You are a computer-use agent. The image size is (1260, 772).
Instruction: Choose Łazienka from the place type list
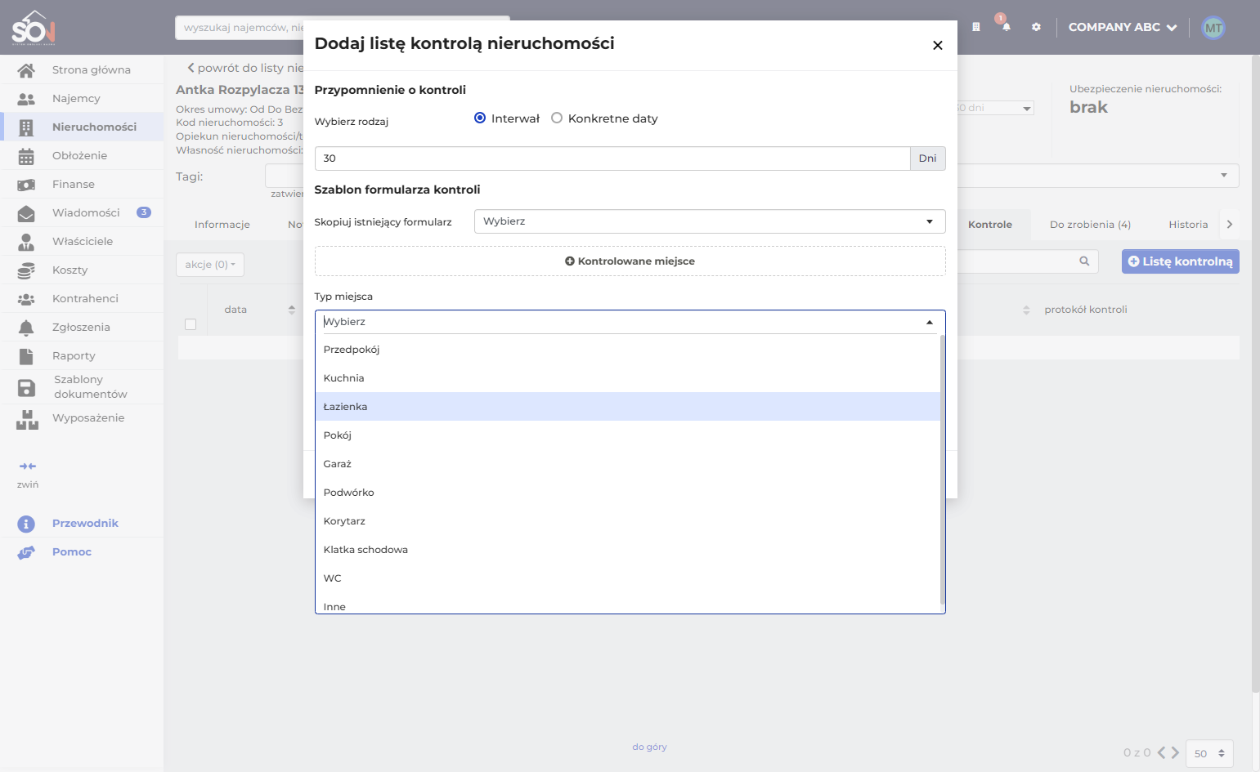628,407
